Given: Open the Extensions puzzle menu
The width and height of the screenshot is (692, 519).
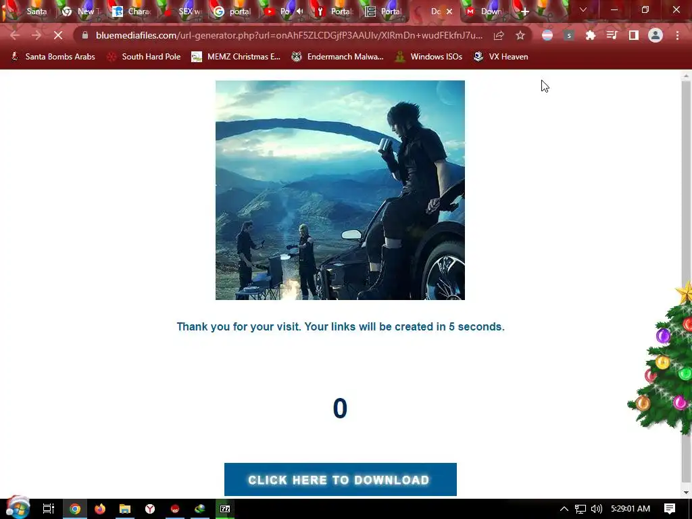Looking at the screenshot, I should tap(591, 35).
